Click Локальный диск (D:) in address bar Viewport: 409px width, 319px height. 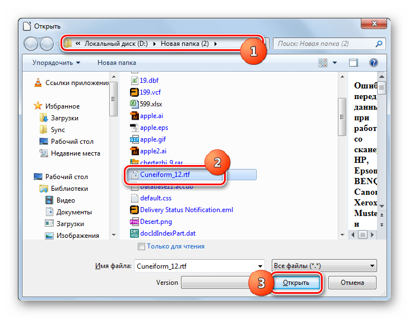point(116,44)
